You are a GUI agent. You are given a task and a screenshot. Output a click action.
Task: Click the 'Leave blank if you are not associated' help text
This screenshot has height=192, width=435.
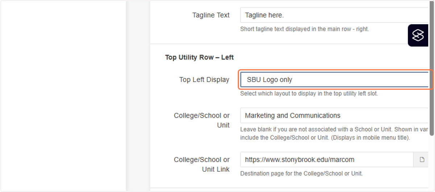(334, 134)
